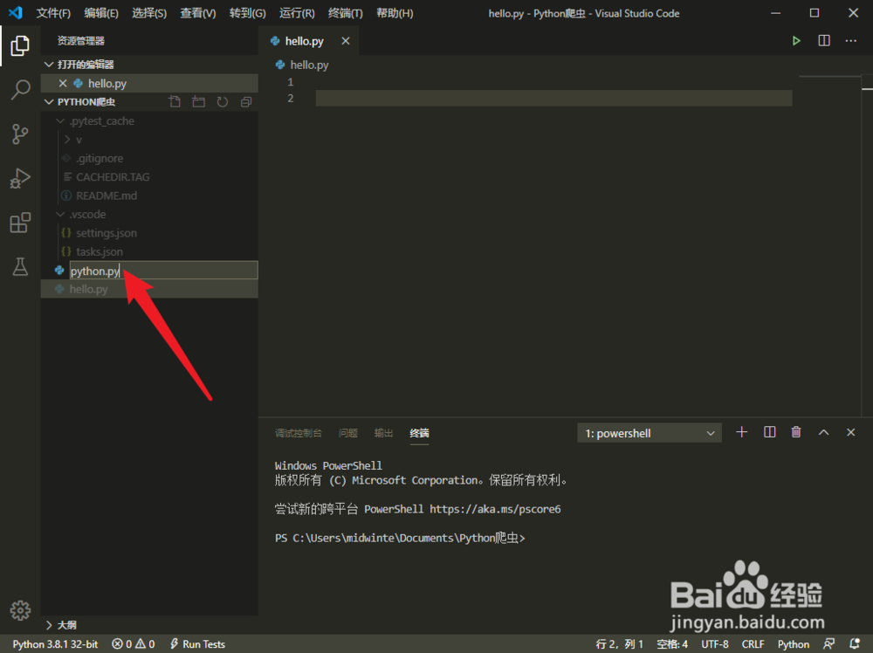Change encoding via UTF-8 status item
The image size is (873, 653).
[x=715, y=643]
